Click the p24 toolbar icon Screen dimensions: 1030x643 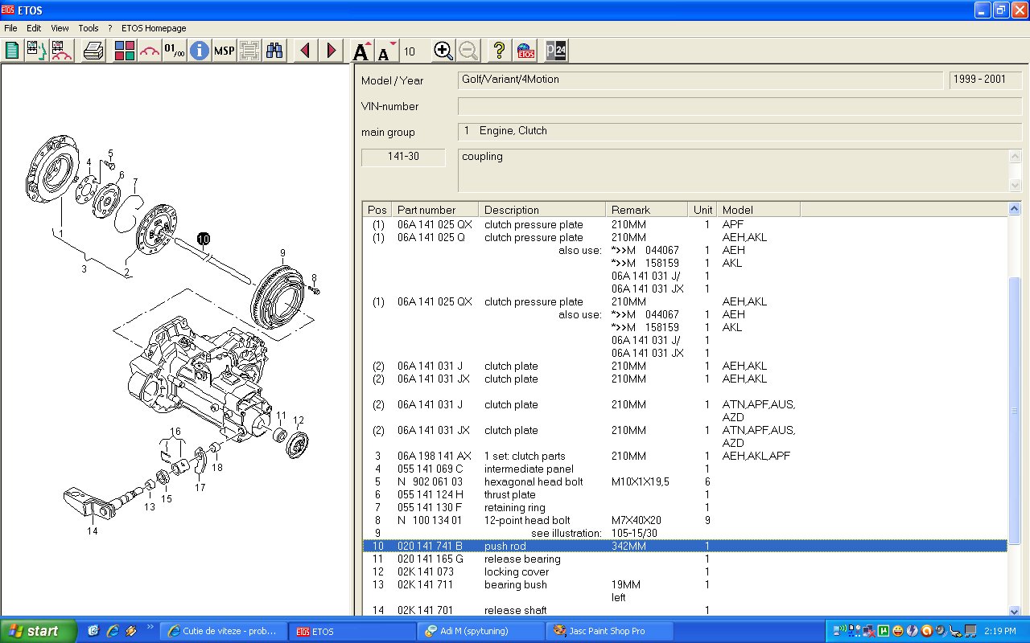pos(556,51)
